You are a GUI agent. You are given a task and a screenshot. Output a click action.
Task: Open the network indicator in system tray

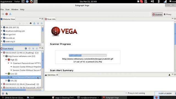[165, 1]
